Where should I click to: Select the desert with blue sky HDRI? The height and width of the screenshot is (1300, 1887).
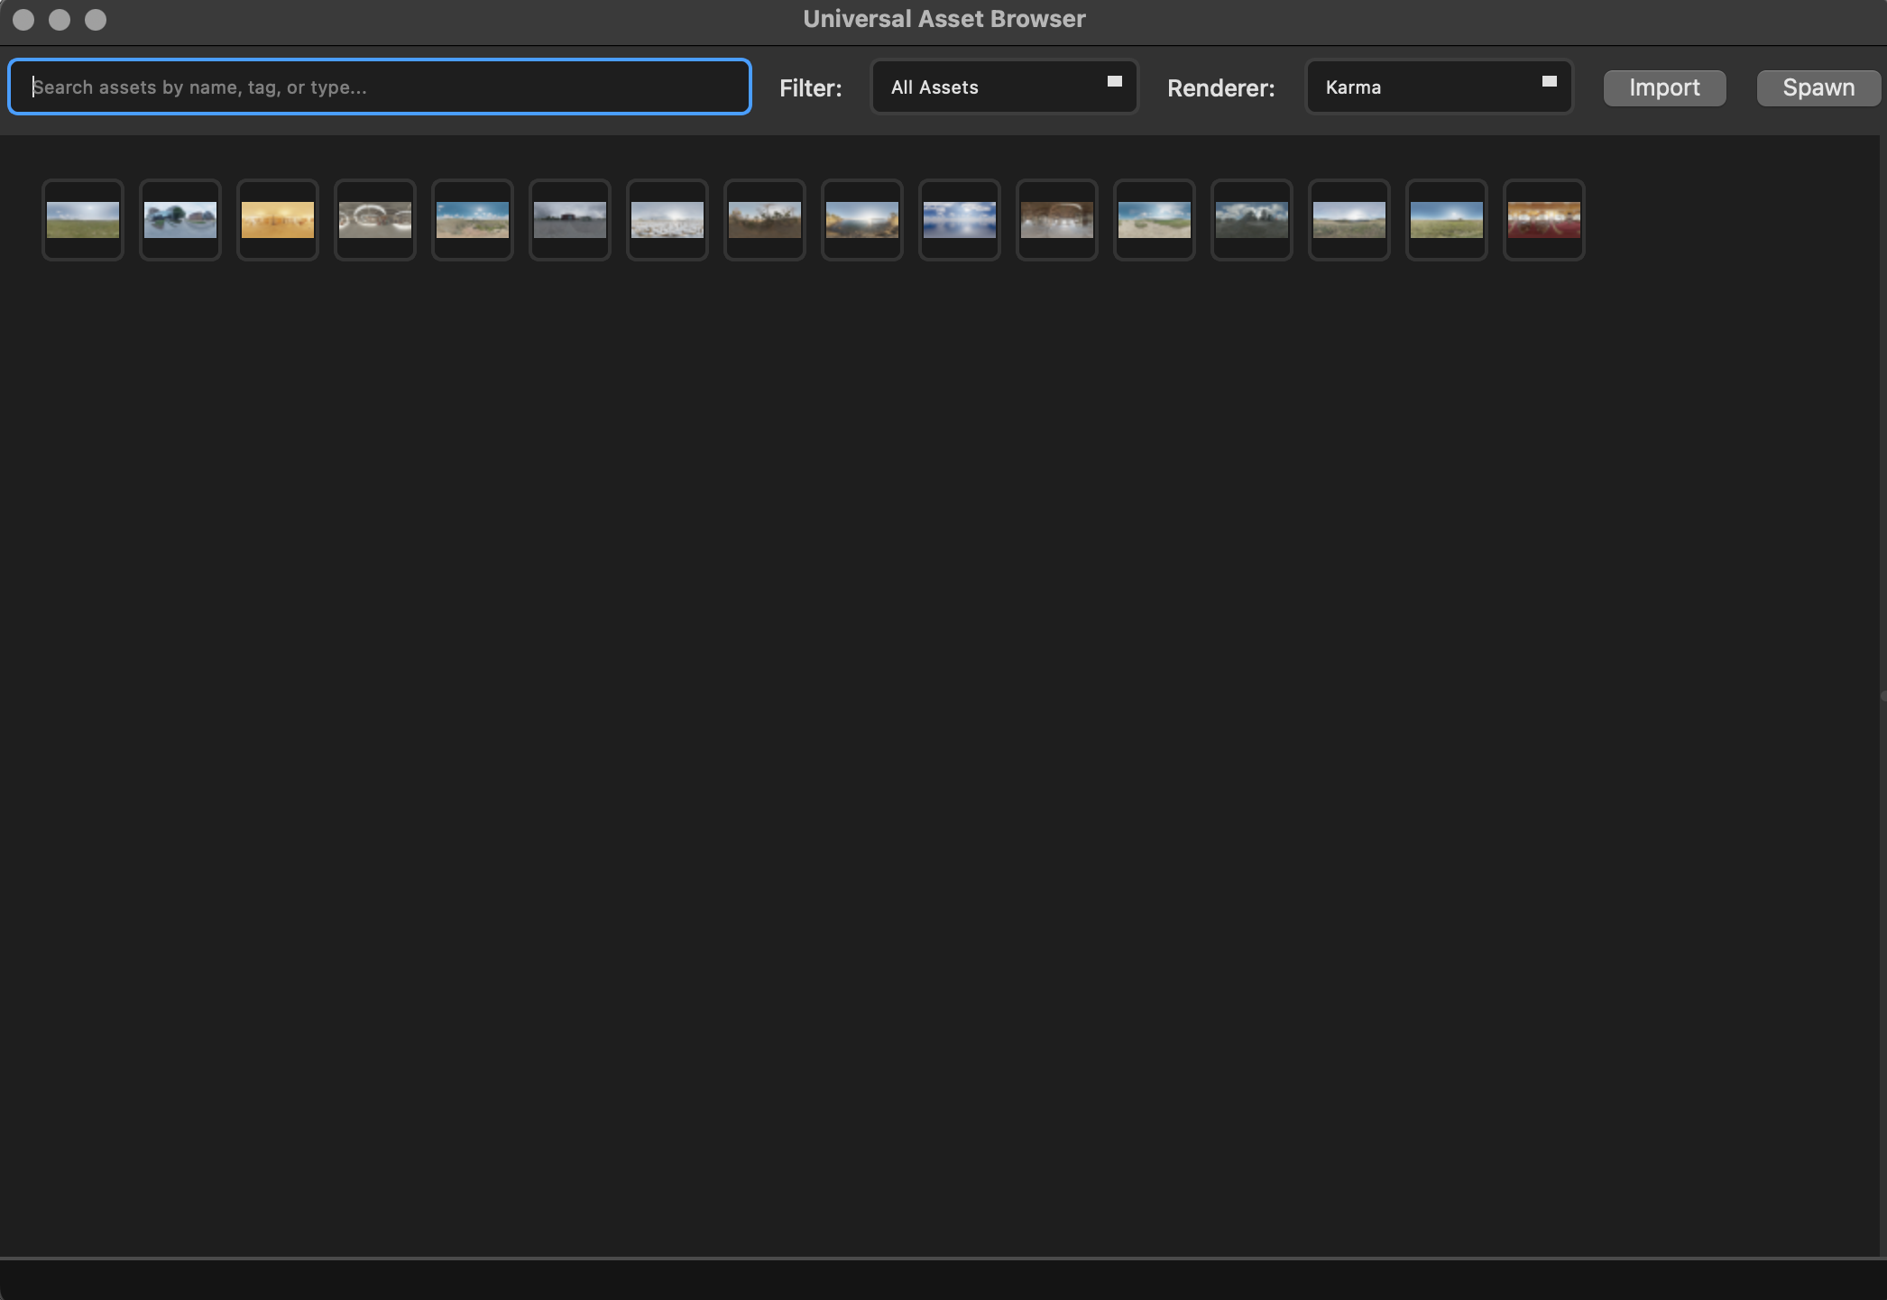tap(472, 219)
